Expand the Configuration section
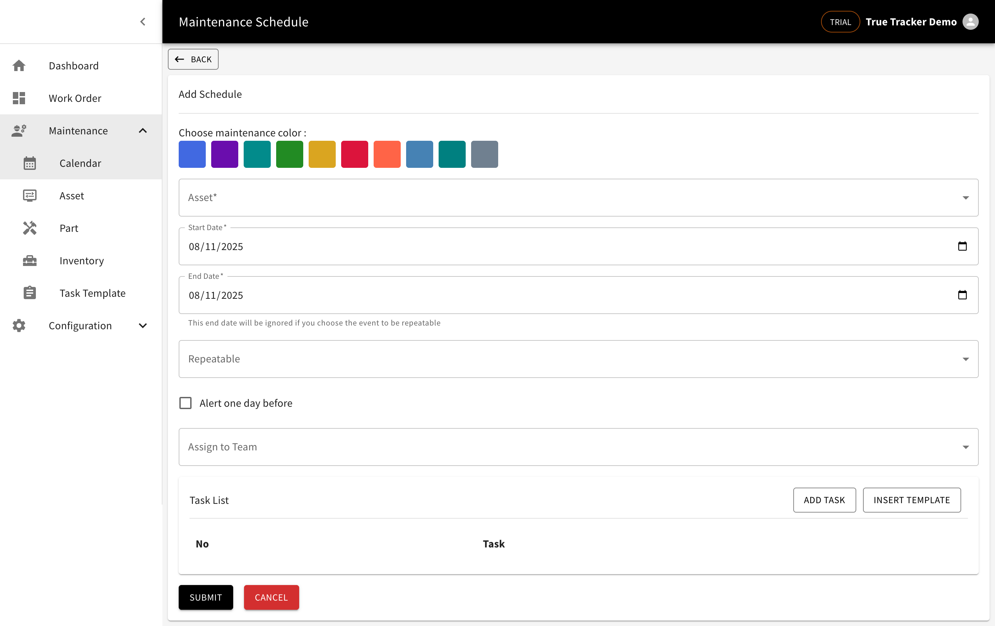Screen dimensions: 995x626 click(x=143, y=325)
